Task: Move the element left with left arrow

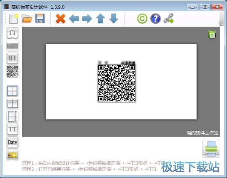Action: [x=74, y=18]
